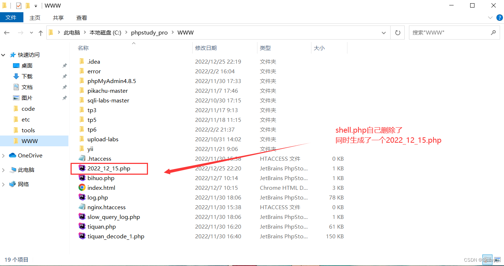Select 下载 in quick access
The width and height of the screenshot is (504, 266).
27,77
